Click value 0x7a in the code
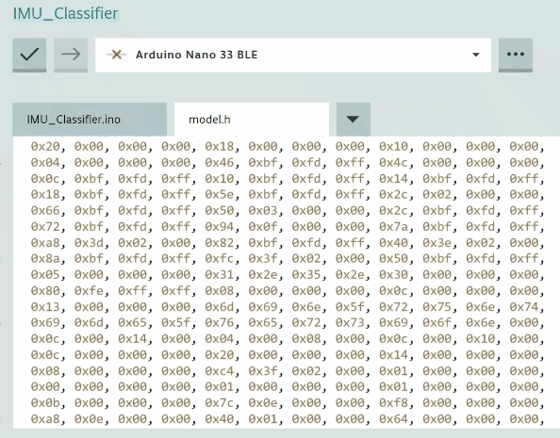Screen dimensions: 560x438 (x=393, y=226)
